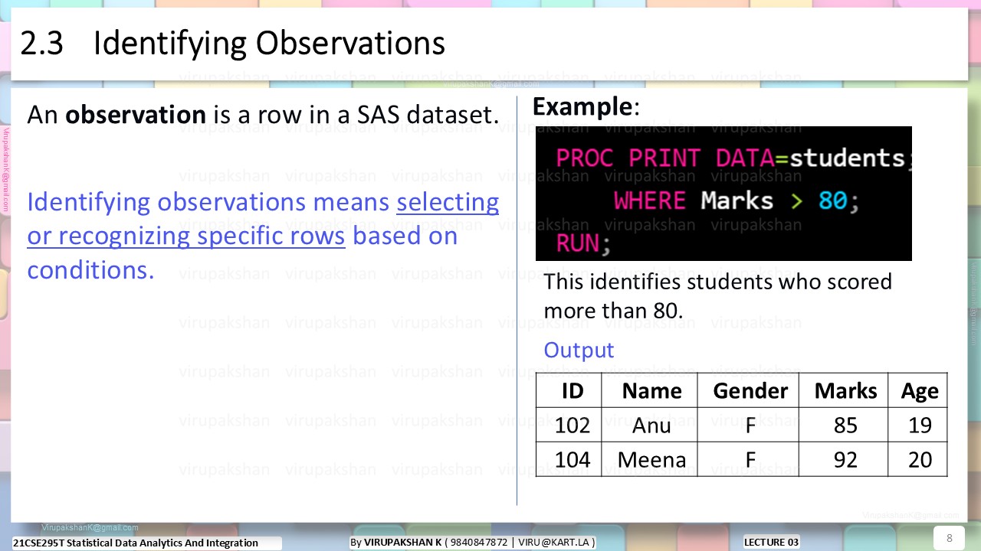Click "PROC PRINT DATA=students" code line

coord(732,158)
